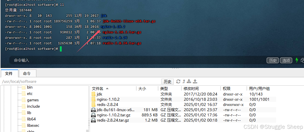
Task: Select the include folder in the tree
Action: [x=33, y=106]
